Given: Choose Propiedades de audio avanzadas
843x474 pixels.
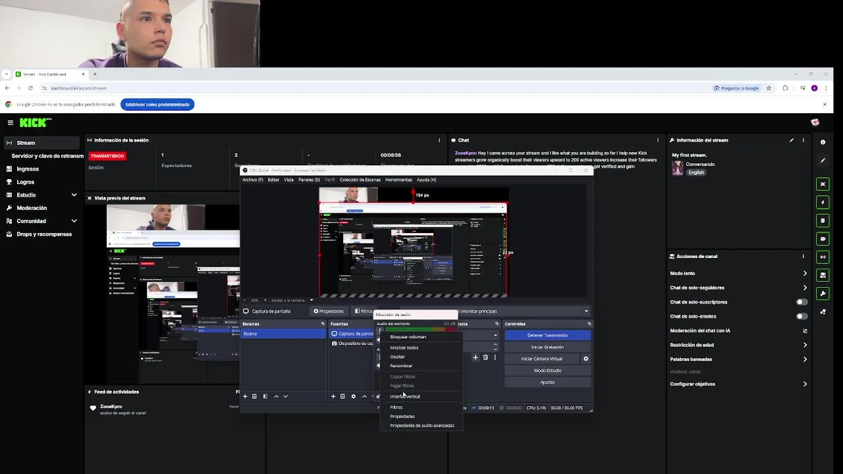Looking at the screenshot, I should (421, 425).
